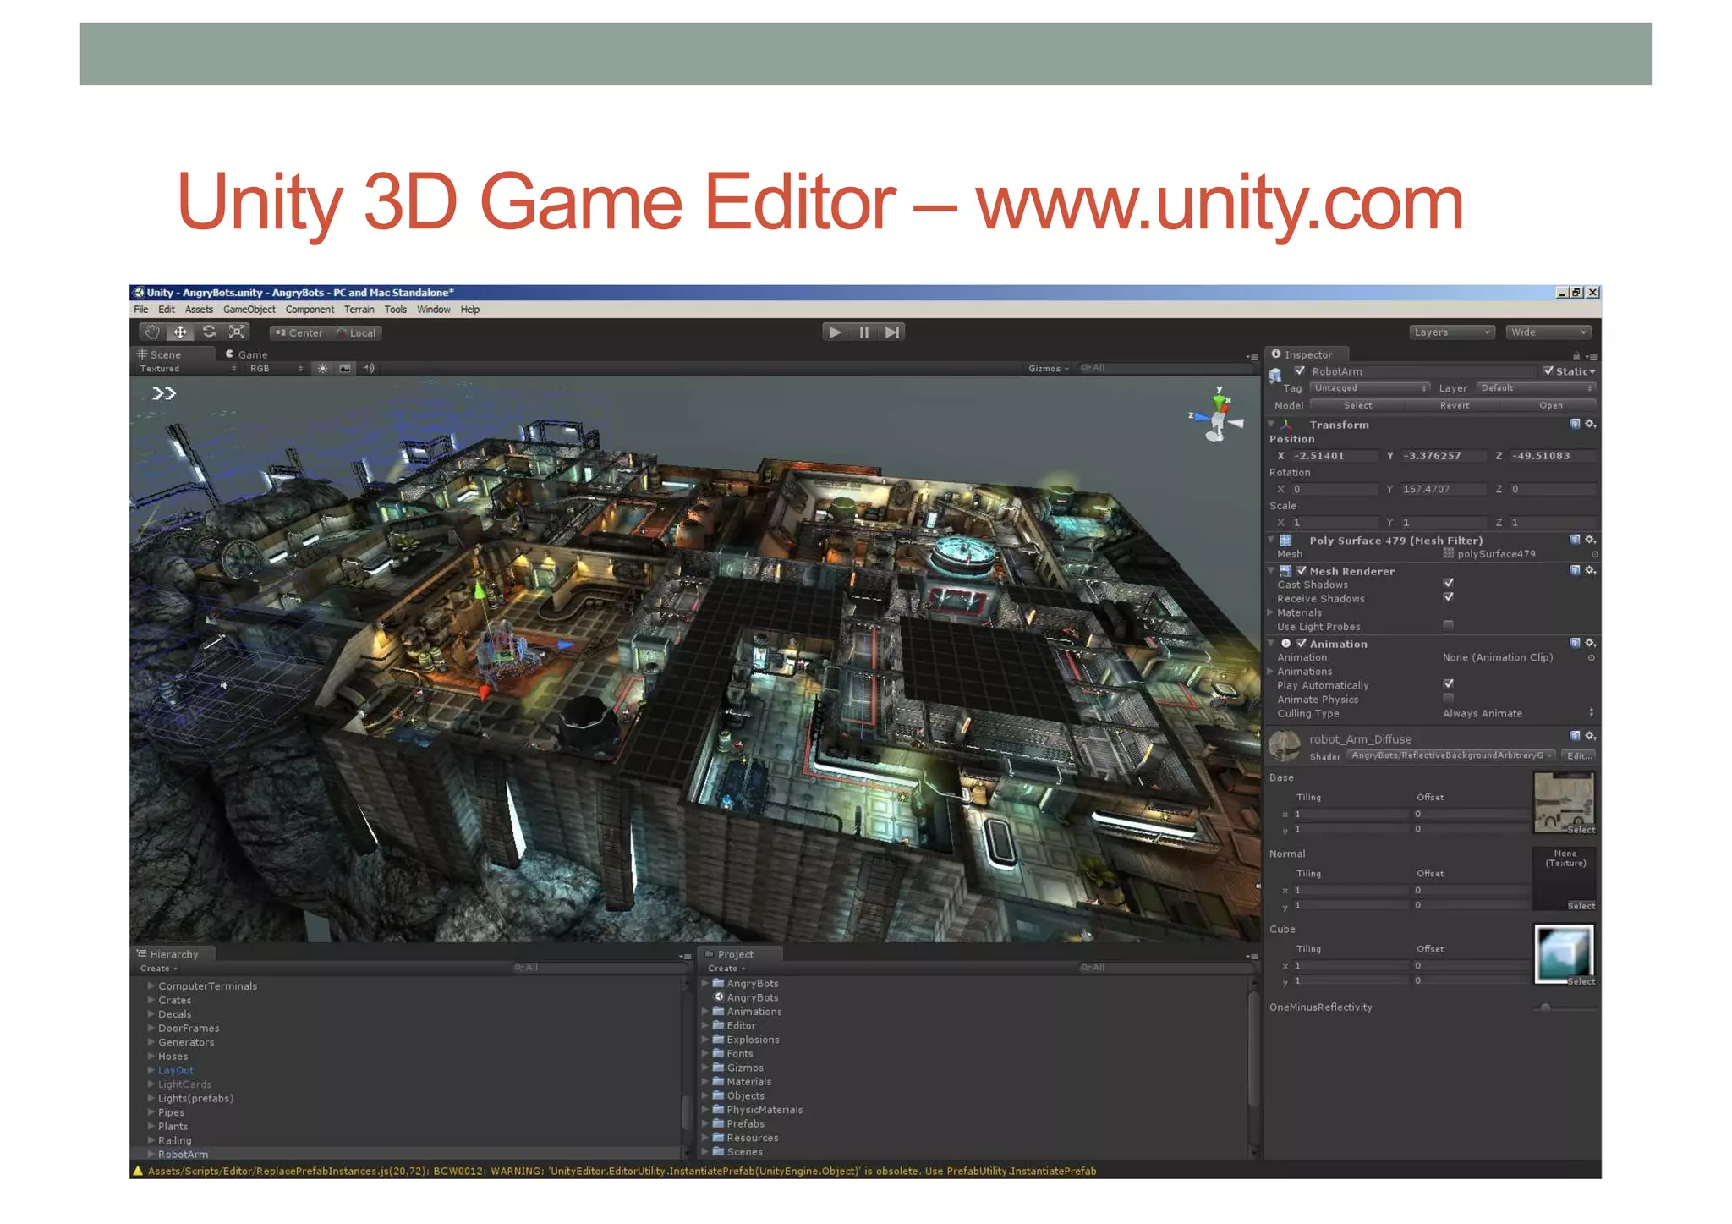Screen dimensions: 1732x1224
Task: Toggle scene audio speaker icon
Action: click(x=369, y=369)
